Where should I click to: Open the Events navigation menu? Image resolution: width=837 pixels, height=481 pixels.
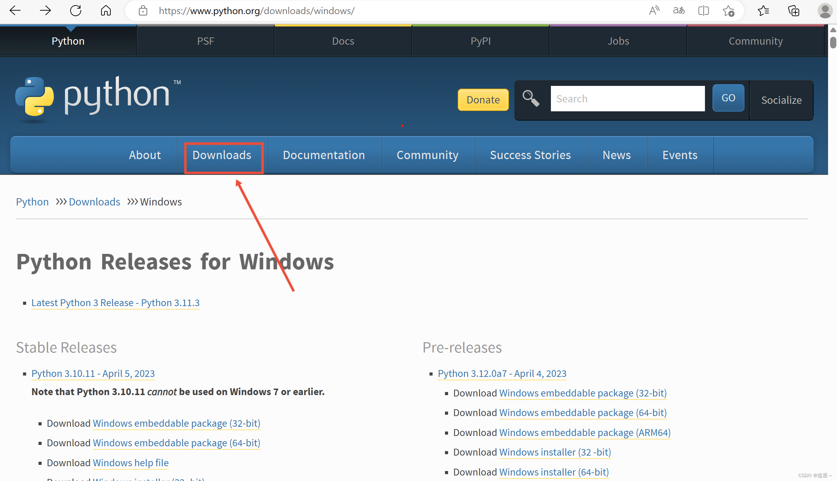pos(680,155)
